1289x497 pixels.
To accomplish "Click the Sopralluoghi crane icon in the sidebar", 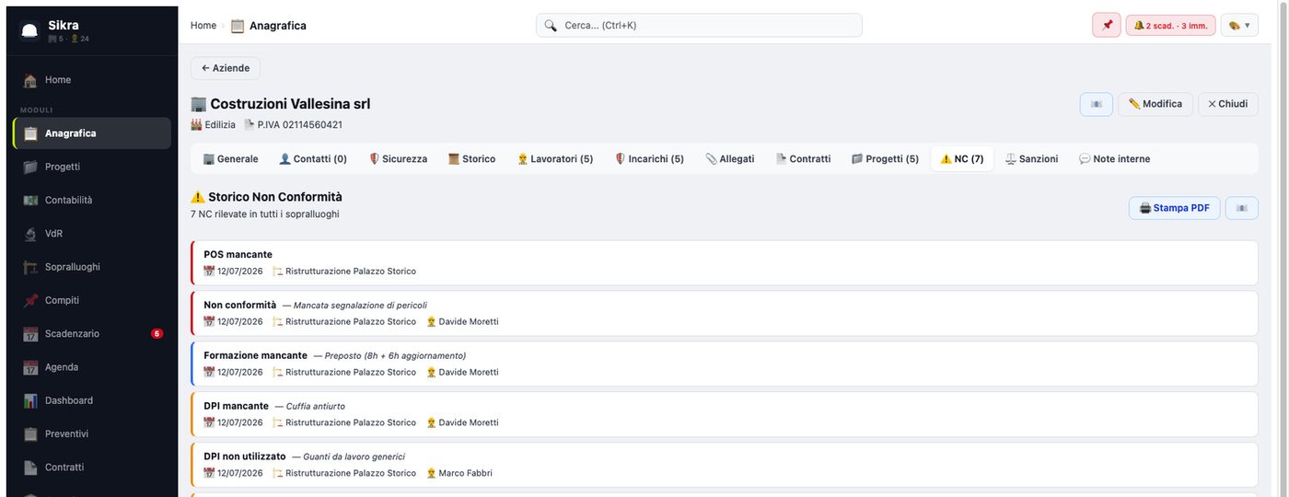I will [x=30, y=267].
